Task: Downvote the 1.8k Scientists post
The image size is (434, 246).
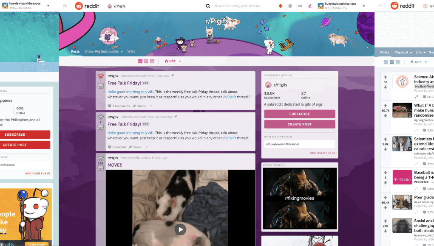Action: coord(385,149)
